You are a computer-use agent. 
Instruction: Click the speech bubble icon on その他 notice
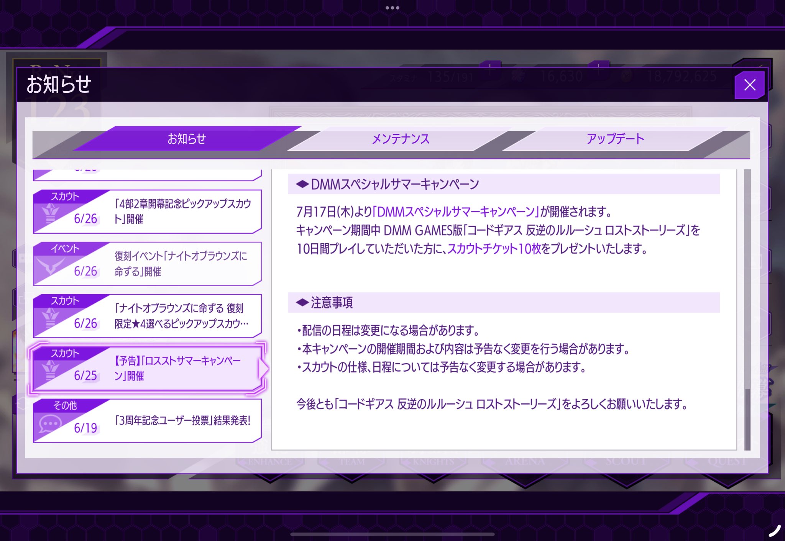[50, 424]
